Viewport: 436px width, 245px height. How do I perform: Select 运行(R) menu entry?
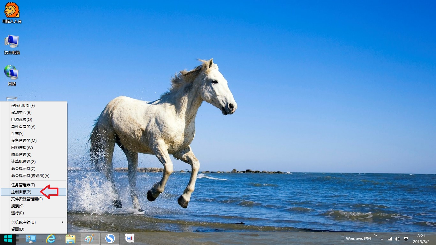tap(34, 213)
